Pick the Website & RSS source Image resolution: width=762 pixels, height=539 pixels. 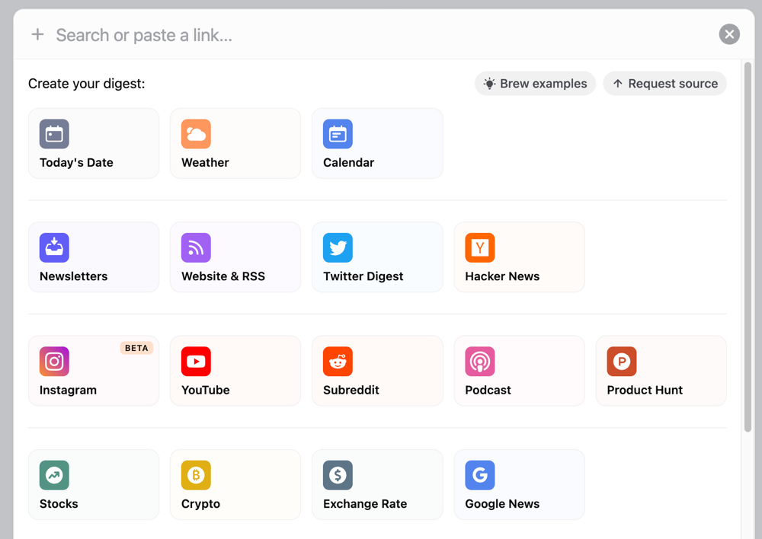coord(235,257)
